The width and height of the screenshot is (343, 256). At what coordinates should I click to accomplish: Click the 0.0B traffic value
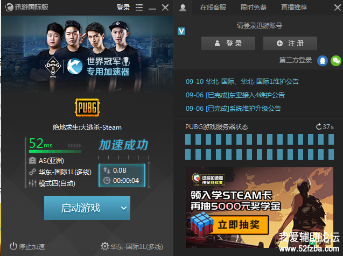[x=120, y=170]
